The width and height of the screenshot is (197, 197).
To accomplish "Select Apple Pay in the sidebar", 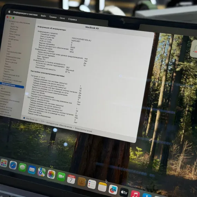I will (14, 27).
